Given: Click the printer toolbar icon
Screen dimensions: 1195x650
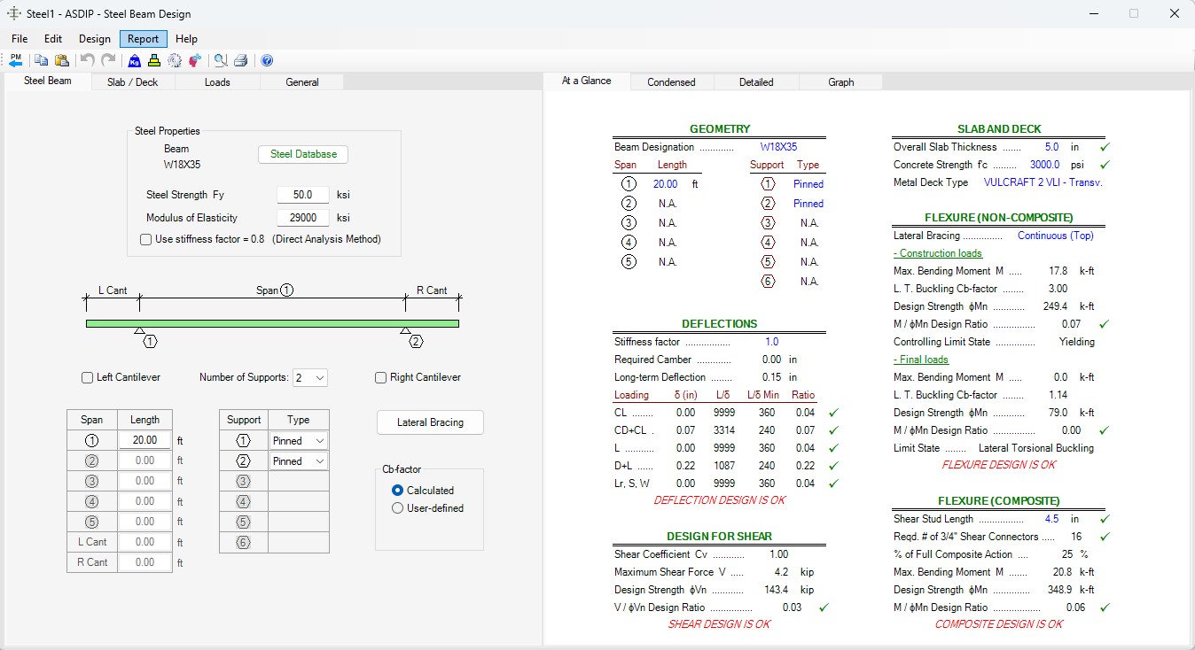Looking at the screenshot, I should pyautogui.click(x=240, y=60).
